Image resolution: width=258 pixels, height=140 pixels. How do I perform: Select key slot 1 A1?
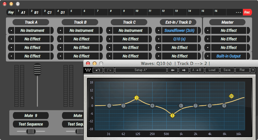click(x=22, y=12)
